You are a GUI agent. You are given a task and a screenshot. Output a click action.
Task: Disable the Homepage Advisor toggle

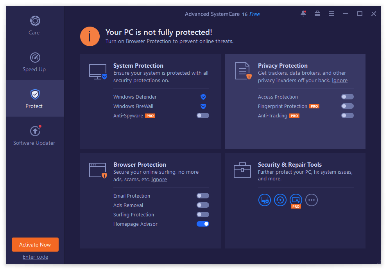(203, 224)
